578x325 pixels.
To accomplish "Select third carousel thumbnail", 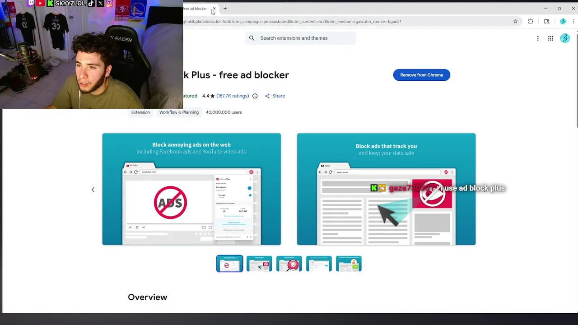I will (289, 264).
